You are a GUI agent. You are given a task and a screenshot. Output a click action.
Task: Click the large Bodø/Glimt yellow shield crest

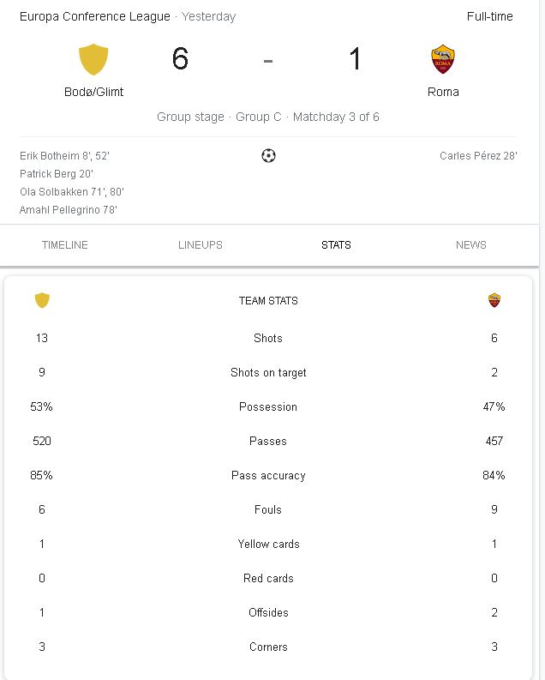click(x=93, y=59)
